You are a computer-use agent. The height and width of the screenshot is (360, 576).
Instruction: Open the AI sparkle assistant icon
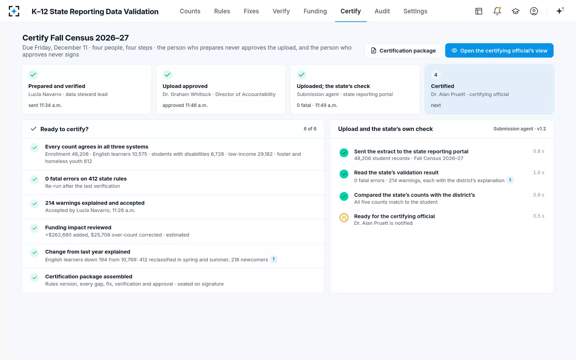pos(560,11)
